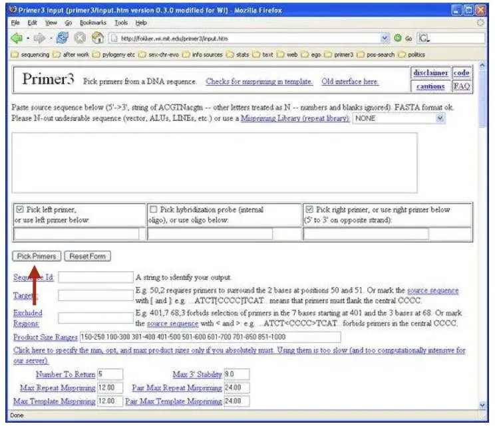Open the code link
Viewport: 495px width, 432px height.
click(x=461, y=72)
